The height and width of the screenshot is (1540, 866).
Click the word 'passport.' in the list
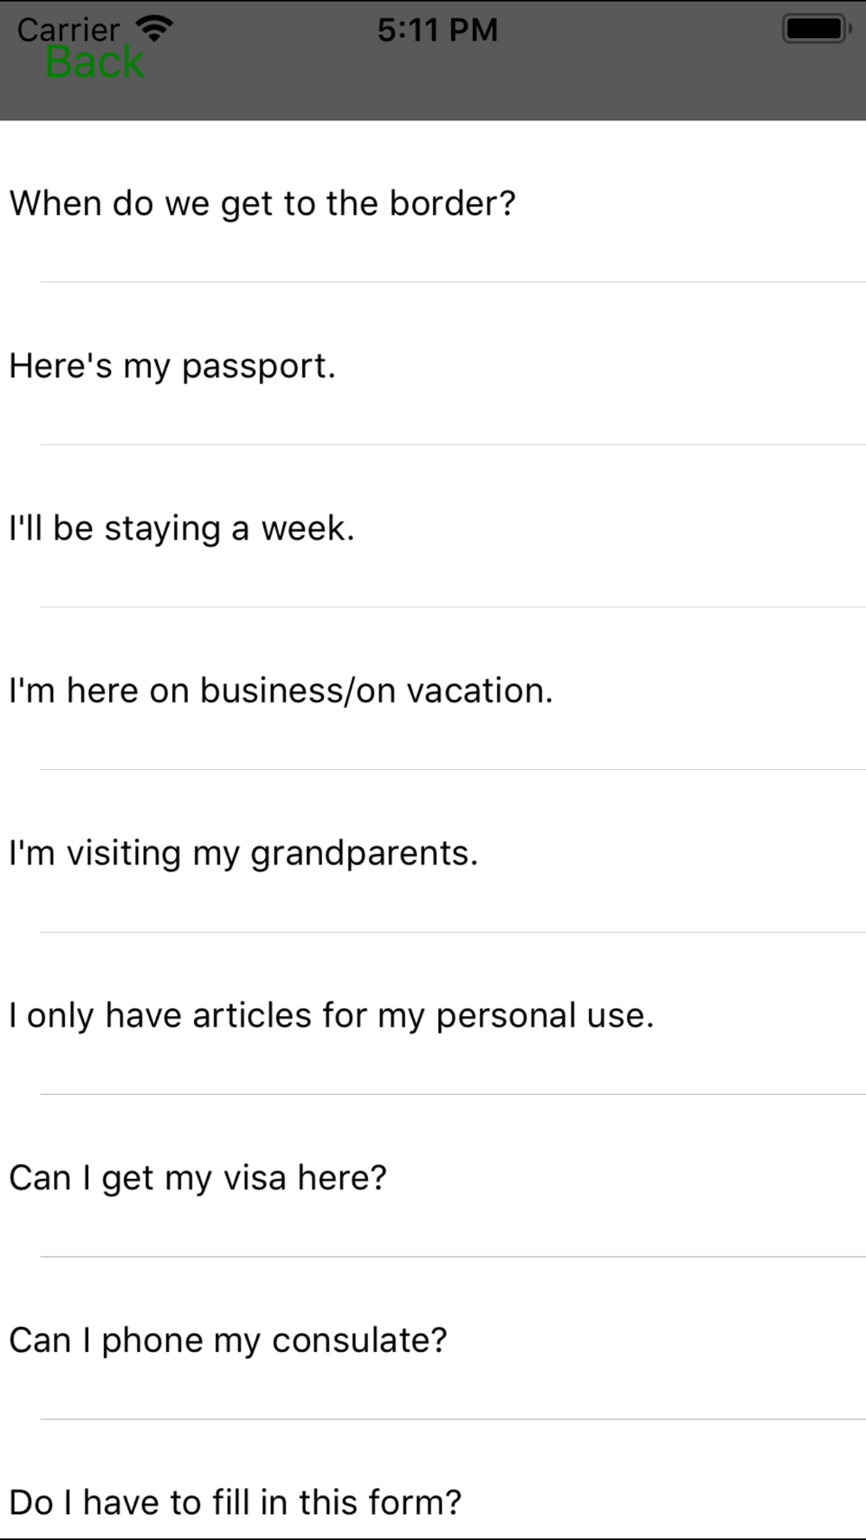click(x=258, y=367)
